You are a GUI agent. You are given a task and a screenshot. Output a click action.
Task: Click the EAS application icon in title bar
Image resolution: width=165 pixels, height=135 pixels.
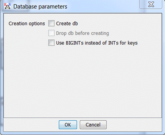[x=7, y=6]
